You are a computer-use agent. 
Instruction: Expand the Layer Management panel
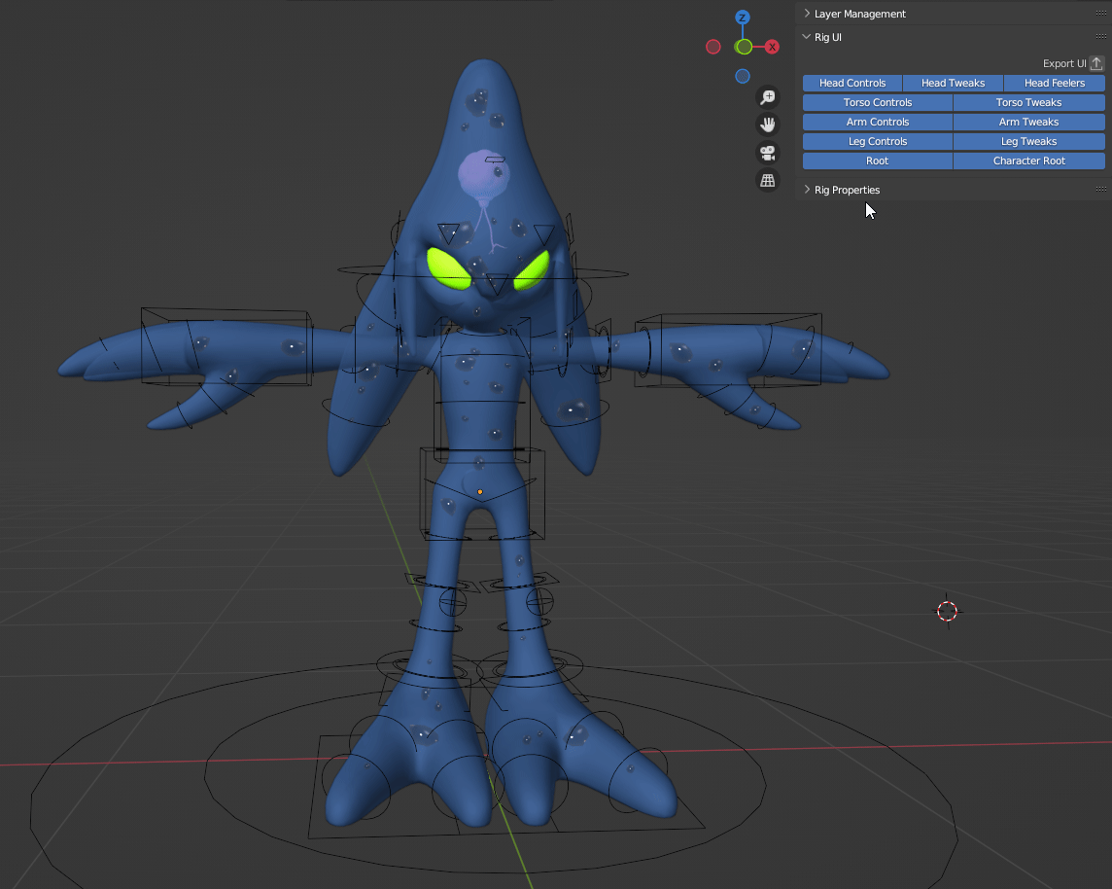(807, 14)
